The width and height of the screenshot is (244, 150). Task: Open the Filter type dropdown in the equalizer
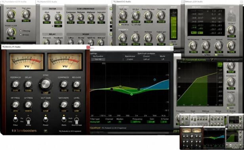pos(95,122)
